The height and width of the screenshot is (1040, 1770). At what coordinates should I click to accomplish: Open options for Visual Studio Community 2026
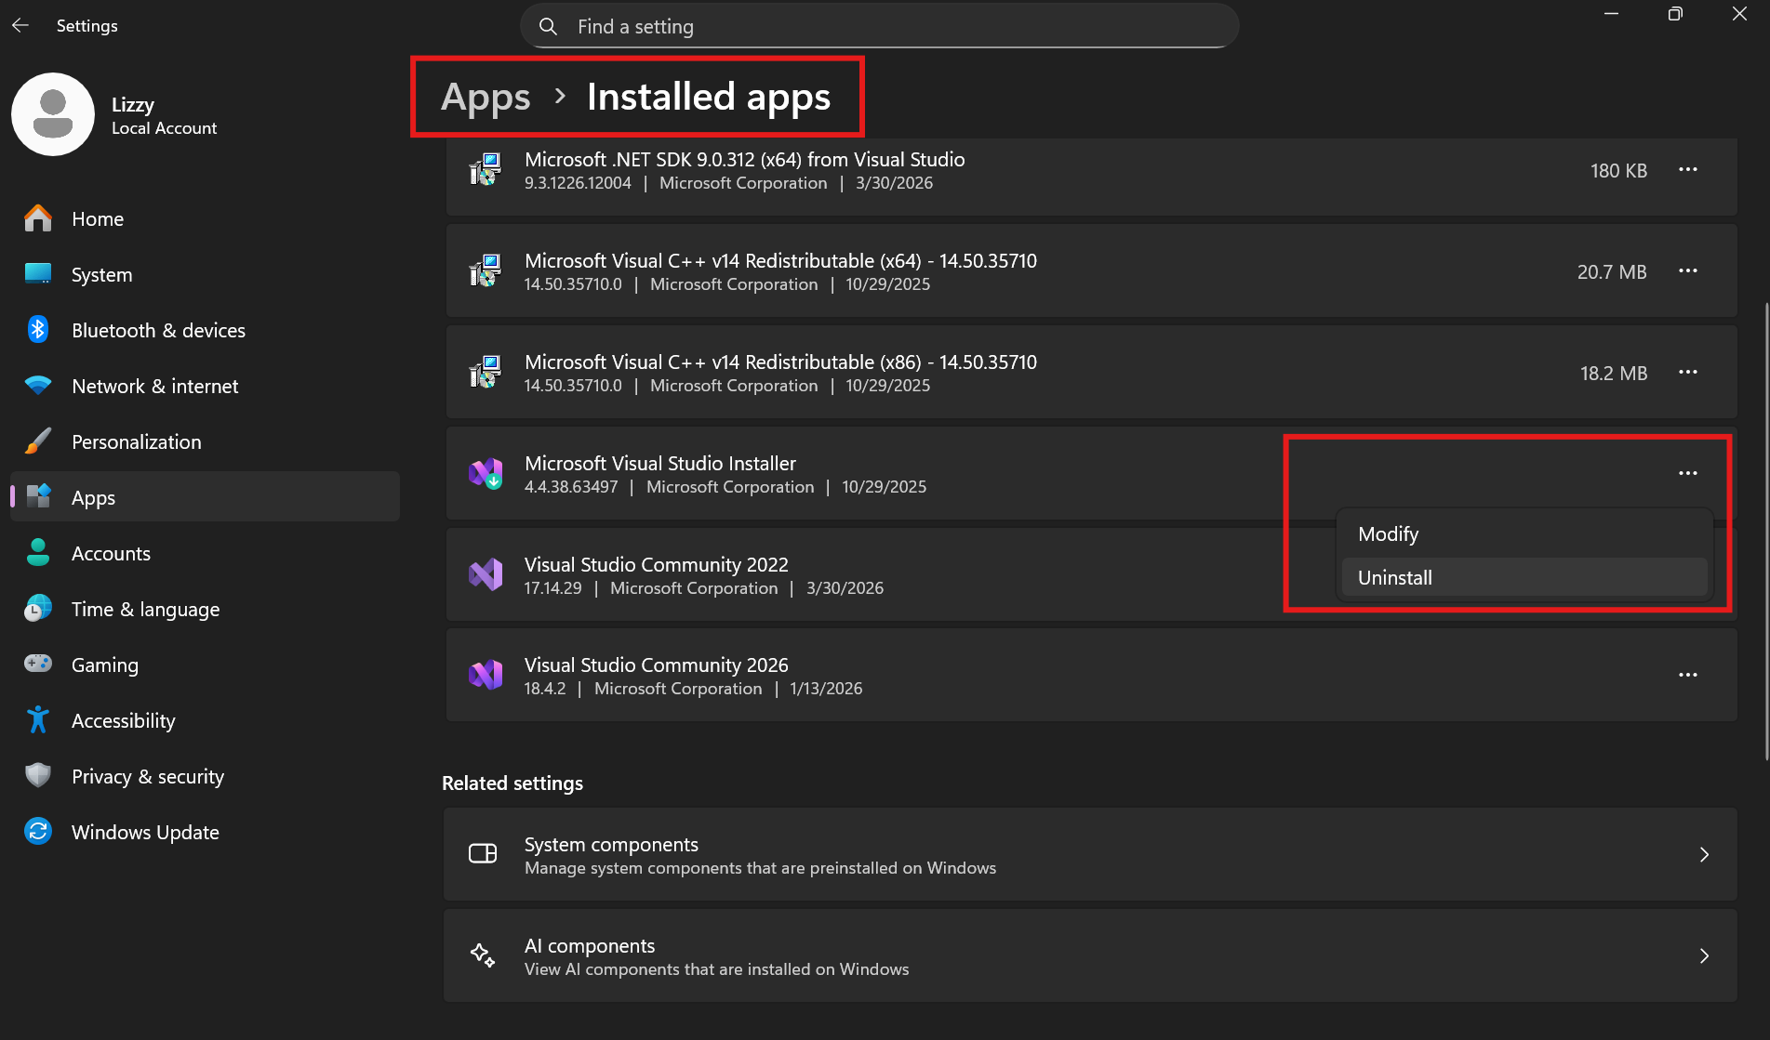coord(1688,676)
